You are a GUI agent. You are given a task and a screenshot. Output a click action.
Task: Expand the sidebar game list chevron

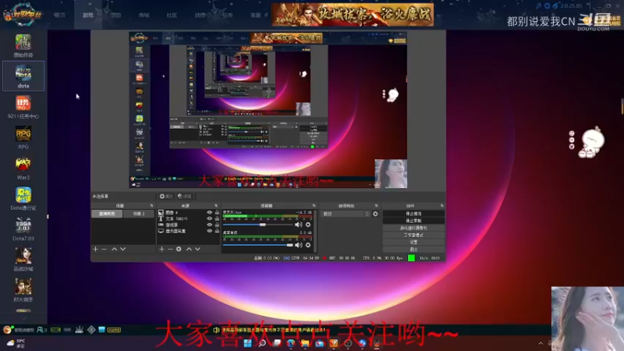(x=23, y=318)
